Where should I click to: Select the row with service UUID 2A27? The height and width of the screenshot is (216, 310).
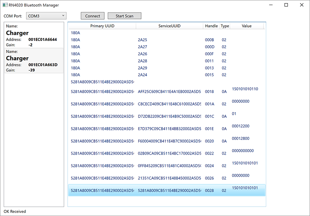[x=167, y=47]
